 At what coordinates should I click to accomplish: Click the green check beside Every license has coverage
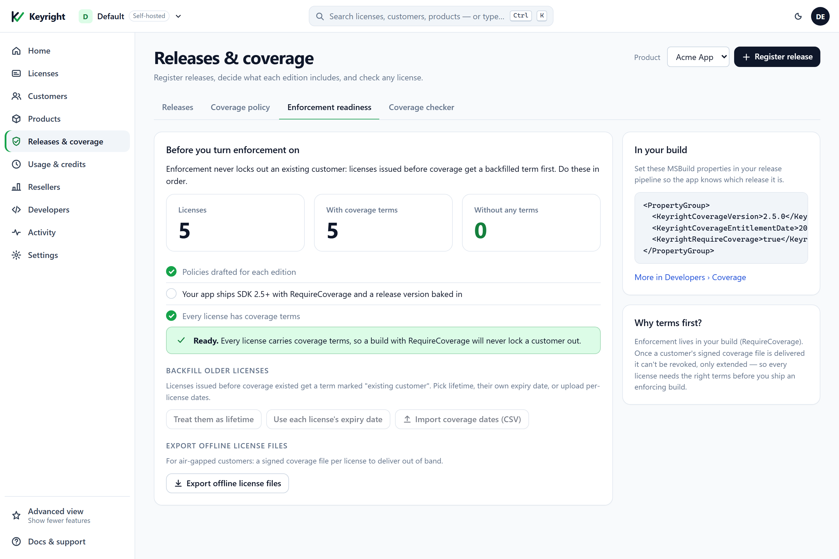[171, 316]
